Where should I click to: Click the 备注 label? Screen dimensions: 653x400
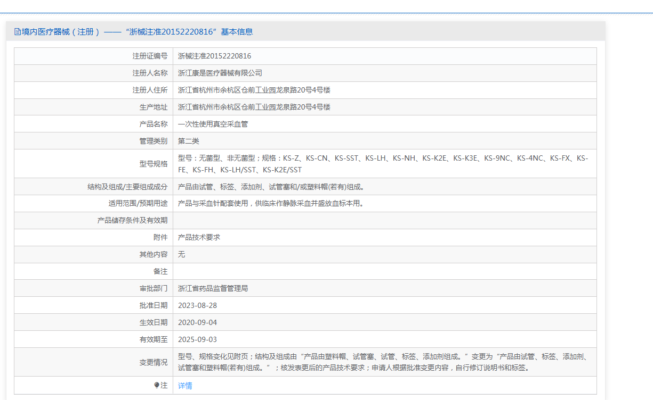pyautogui.click(x=160, y=272)
